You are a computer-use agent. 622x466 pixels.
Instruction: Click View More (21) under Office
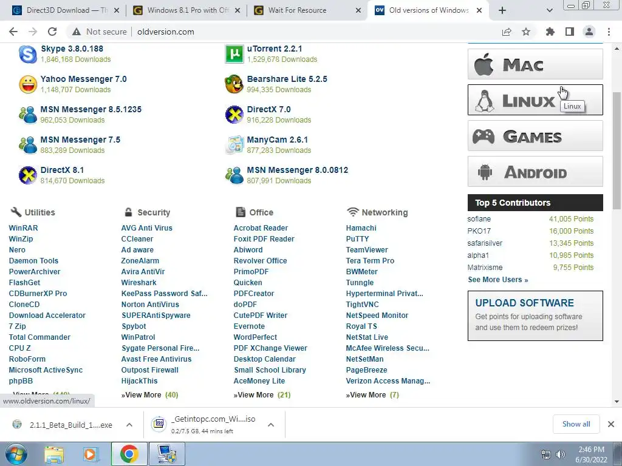coord(262,394)
